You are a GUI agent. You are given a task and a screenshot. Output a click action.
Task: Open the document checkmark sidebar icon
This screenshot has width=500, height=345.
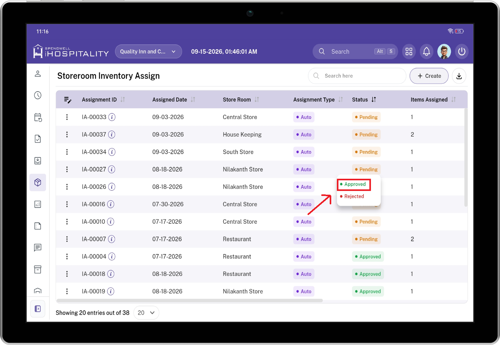pyautogui.click(x=38, y=139)
